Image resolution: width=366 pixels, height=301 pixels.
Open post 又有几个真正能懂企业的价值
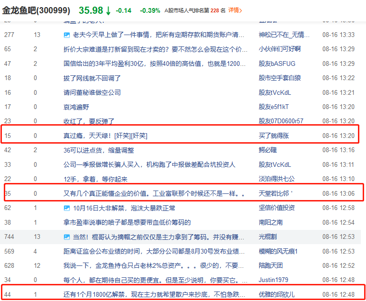click(154, 193)
